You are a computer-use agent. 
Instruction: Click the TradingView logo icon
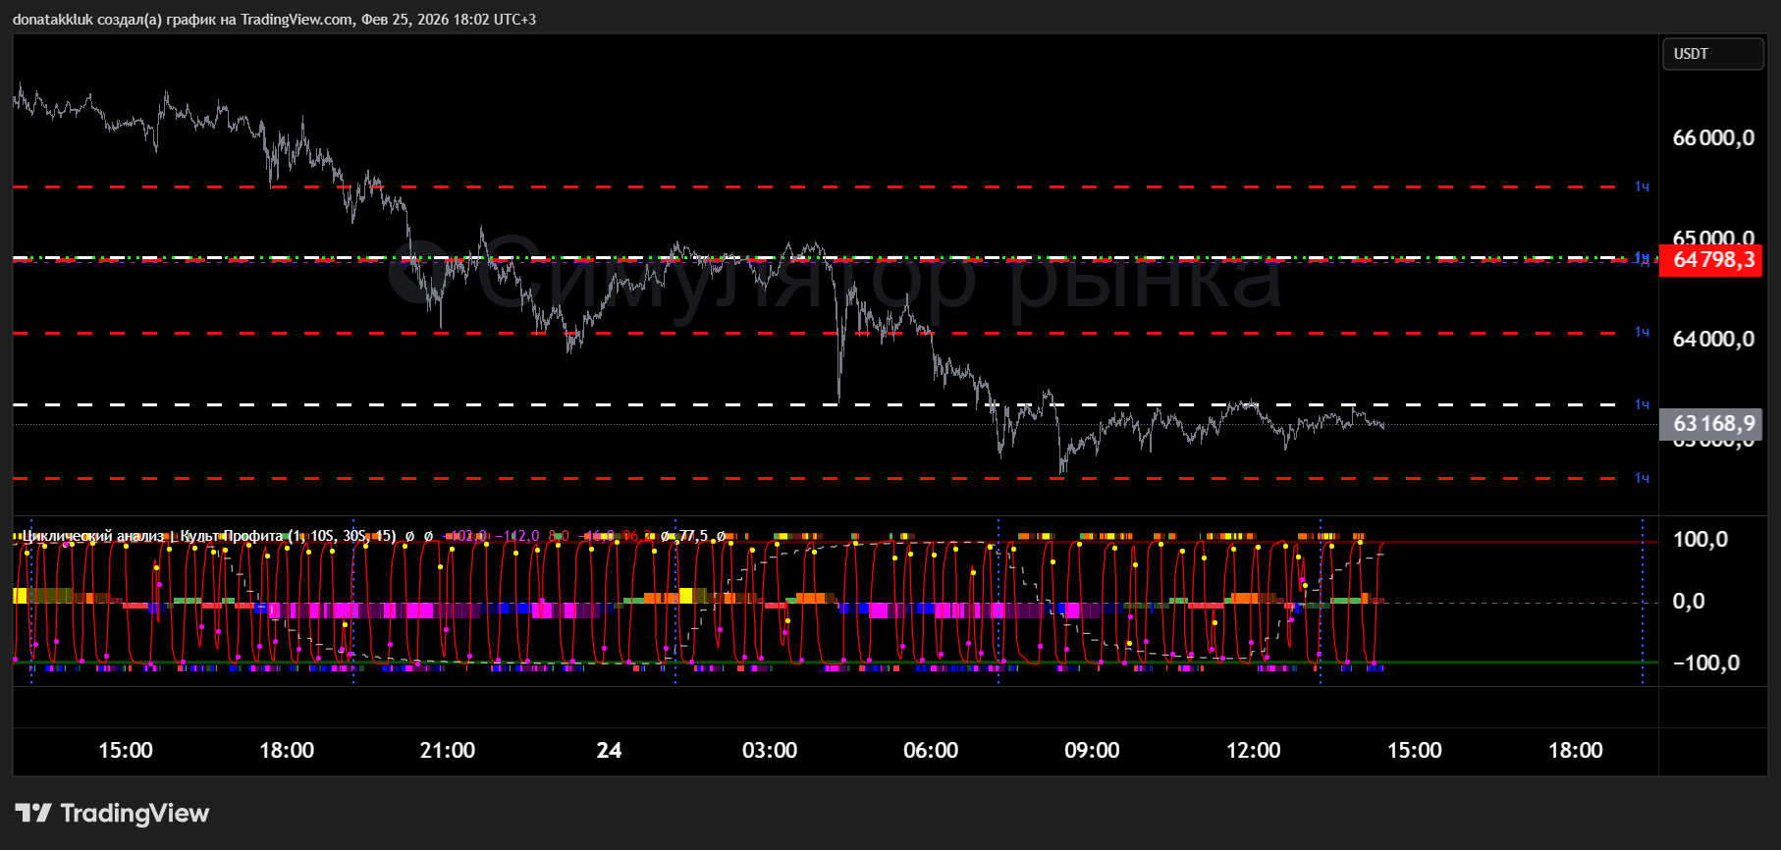[x=33, y=813]
